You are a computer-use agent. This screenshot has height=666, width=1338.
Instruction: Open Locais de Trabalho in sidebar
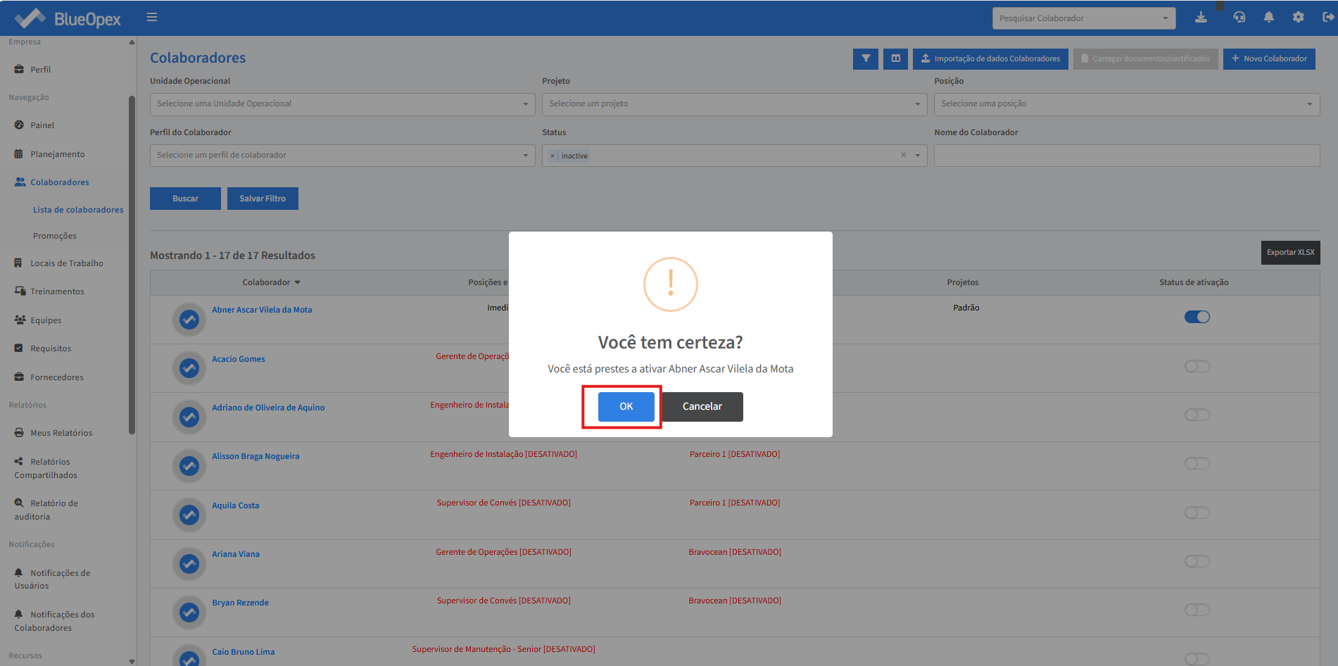tap(66, 263)
